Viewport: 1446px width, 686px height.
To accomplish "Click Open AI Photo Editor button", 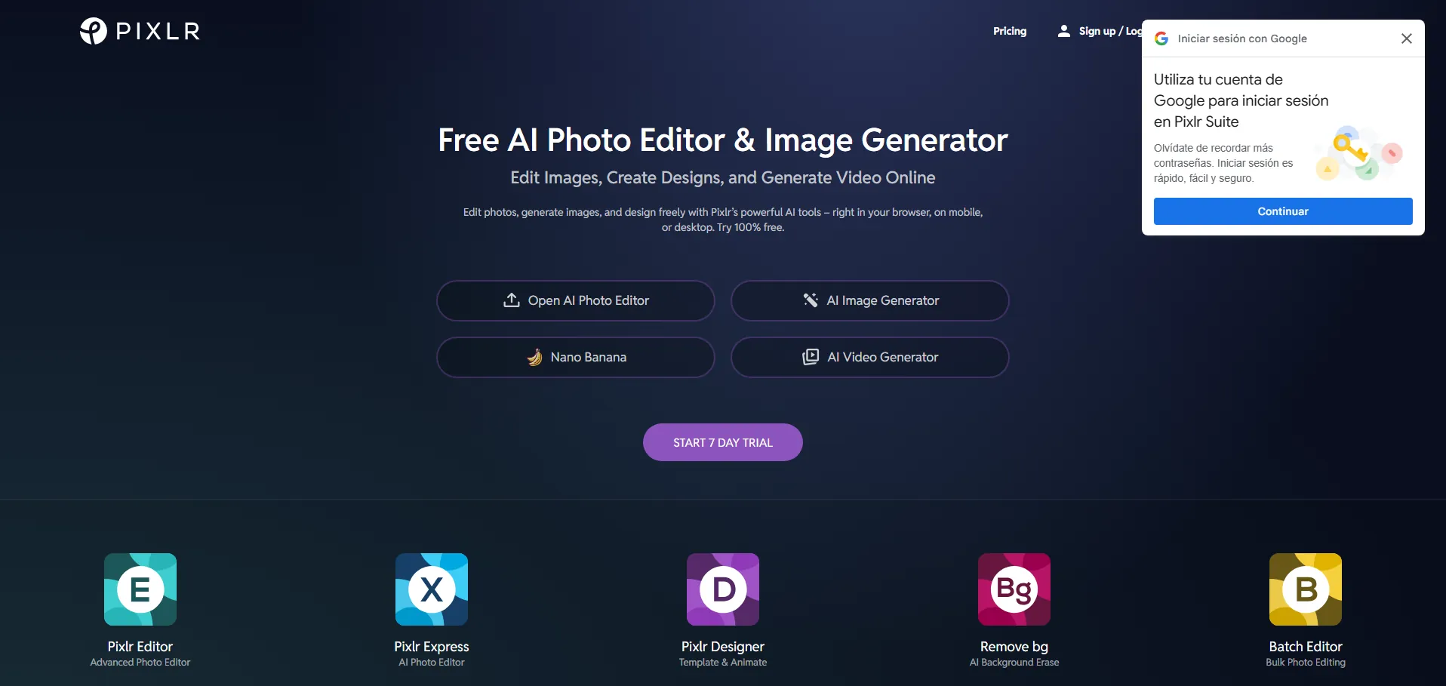I will (x=576, y=300).
